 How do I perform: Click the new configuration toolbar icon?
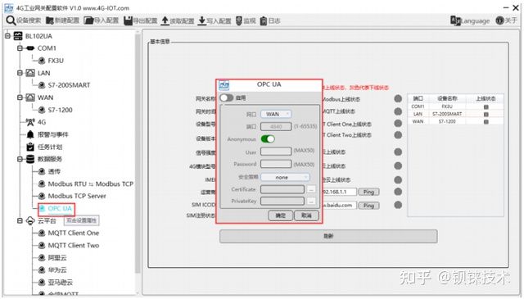point(50,20)
